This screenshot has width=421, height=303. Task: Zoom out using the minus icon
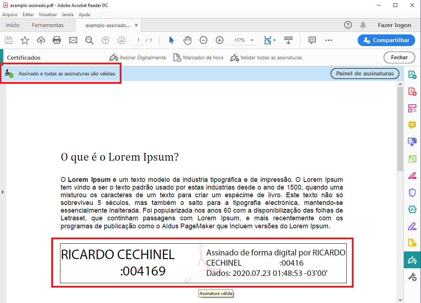204,40
